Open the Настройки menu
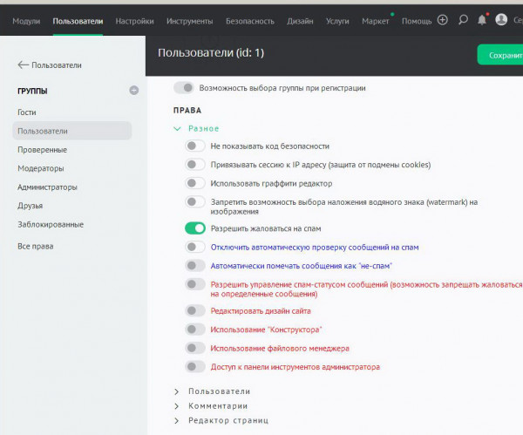This screenshot has width=523, height=435. pos(134,21)
